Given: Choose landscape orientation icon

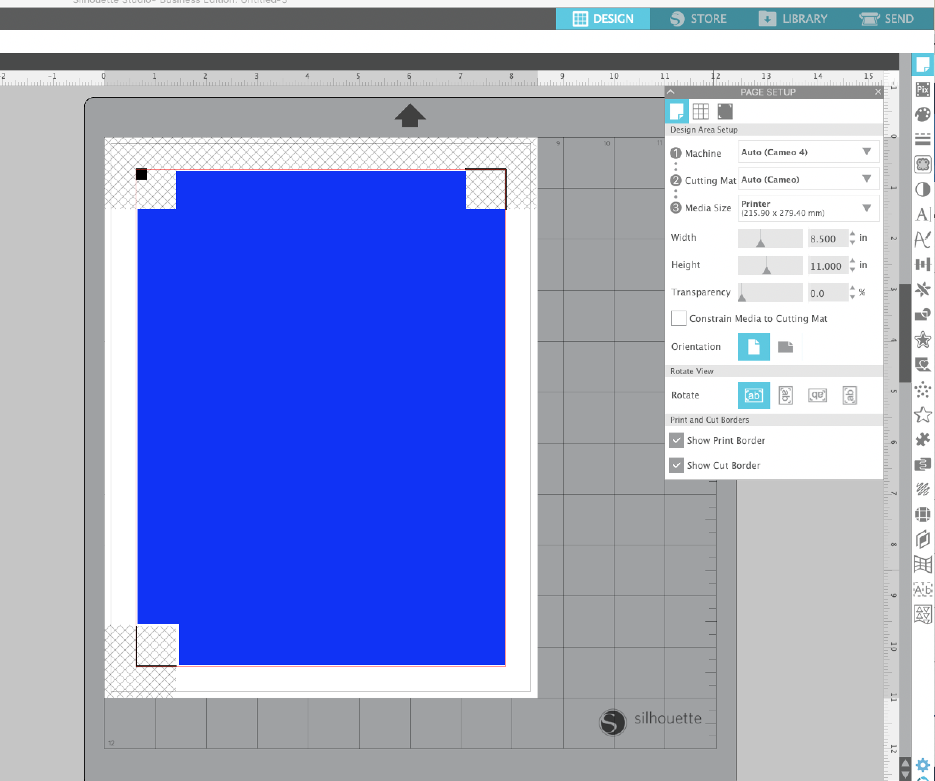Looking at the screenshot, I should click(x=785, y=347).
